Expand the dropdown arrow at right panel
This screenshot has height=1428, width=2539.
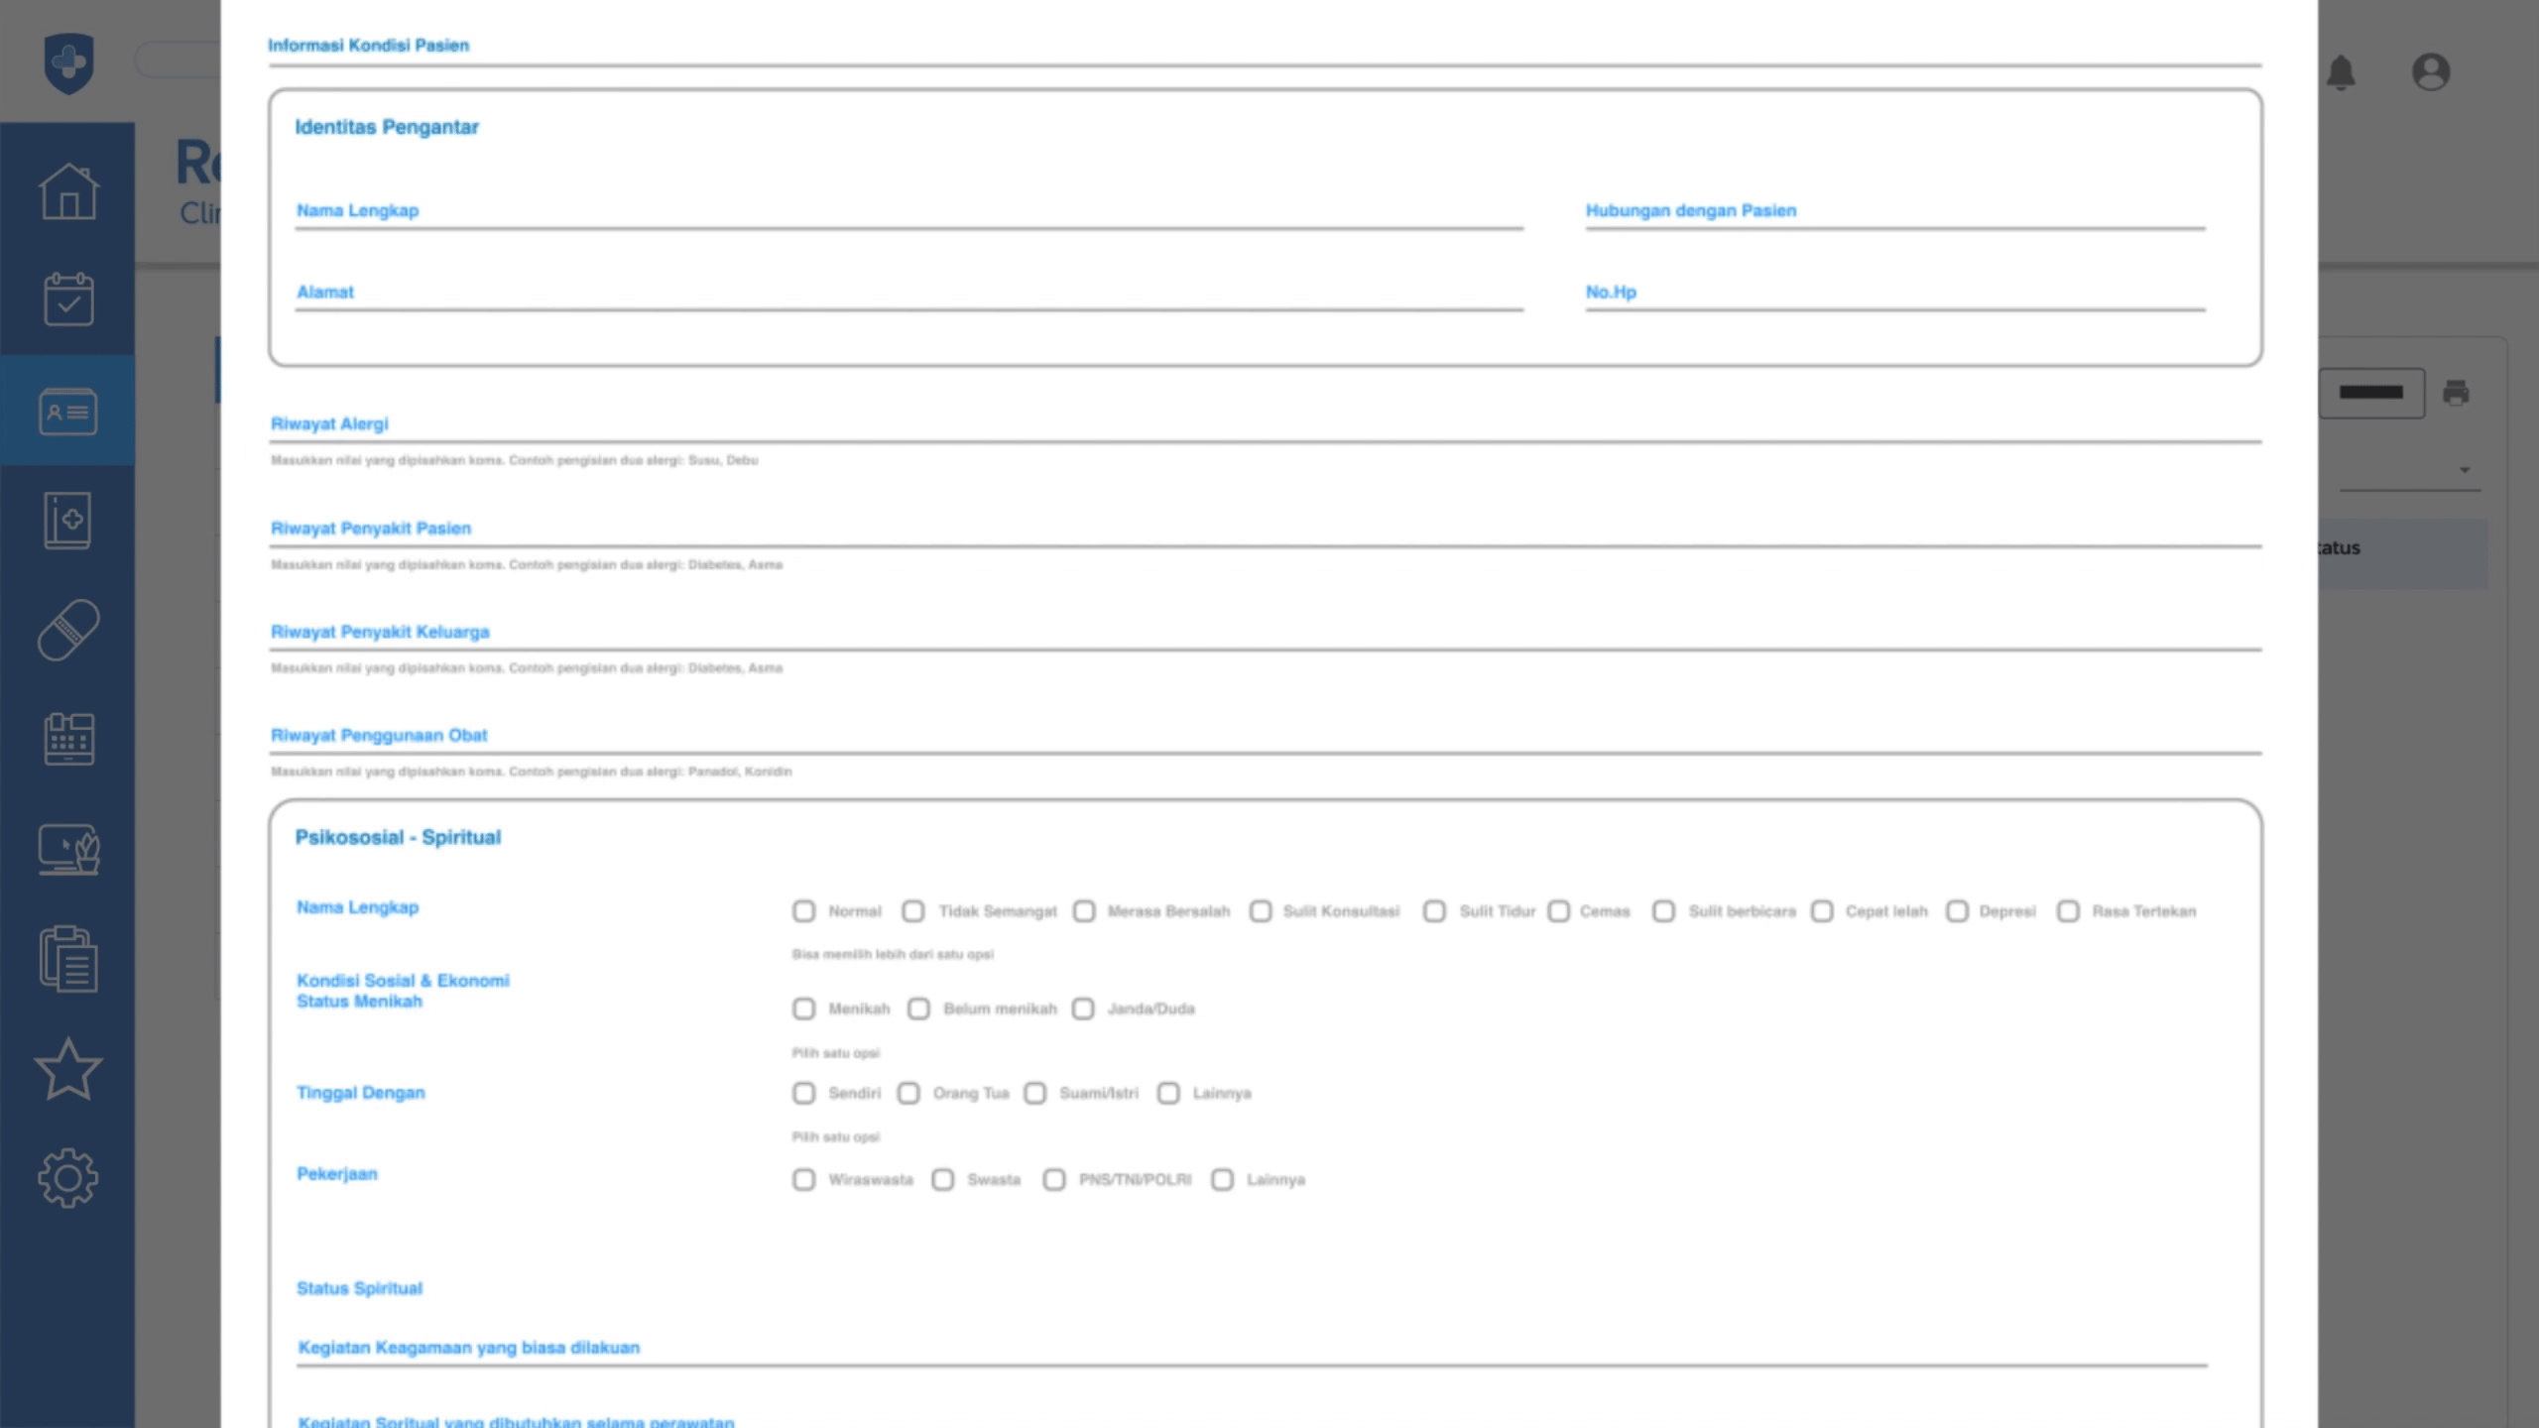2465,470
